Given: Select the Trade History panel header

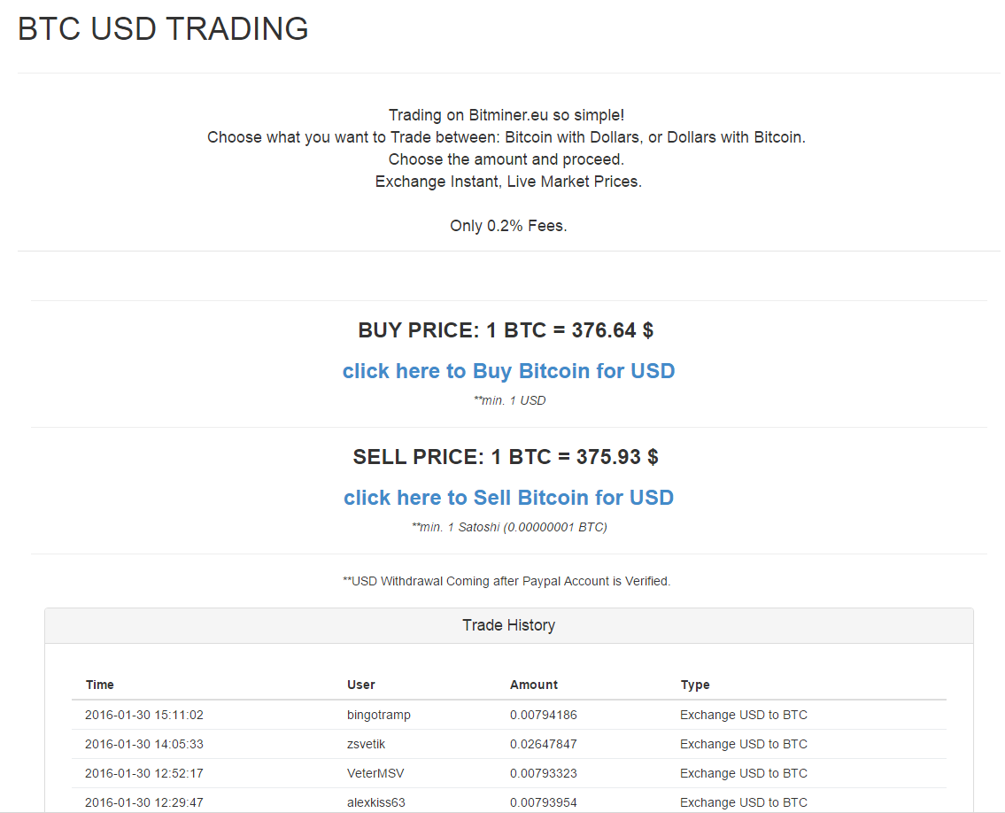Looking at the screenshot, I should point(508,625).
